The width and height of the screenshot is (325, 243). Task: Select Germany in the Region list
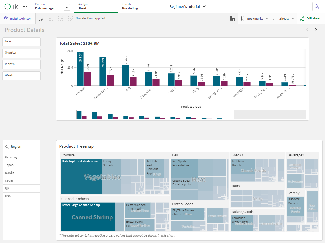(x=11, y=157)
